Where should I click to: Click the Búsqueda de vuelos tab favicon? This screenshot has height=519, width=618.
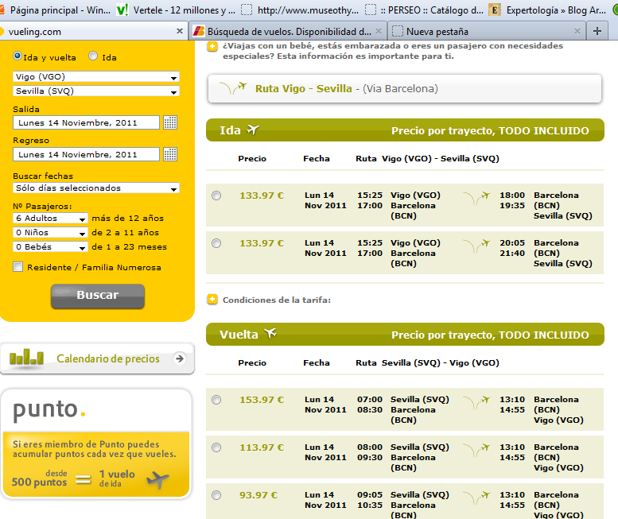pyautogui.click(x=199, y=31)
